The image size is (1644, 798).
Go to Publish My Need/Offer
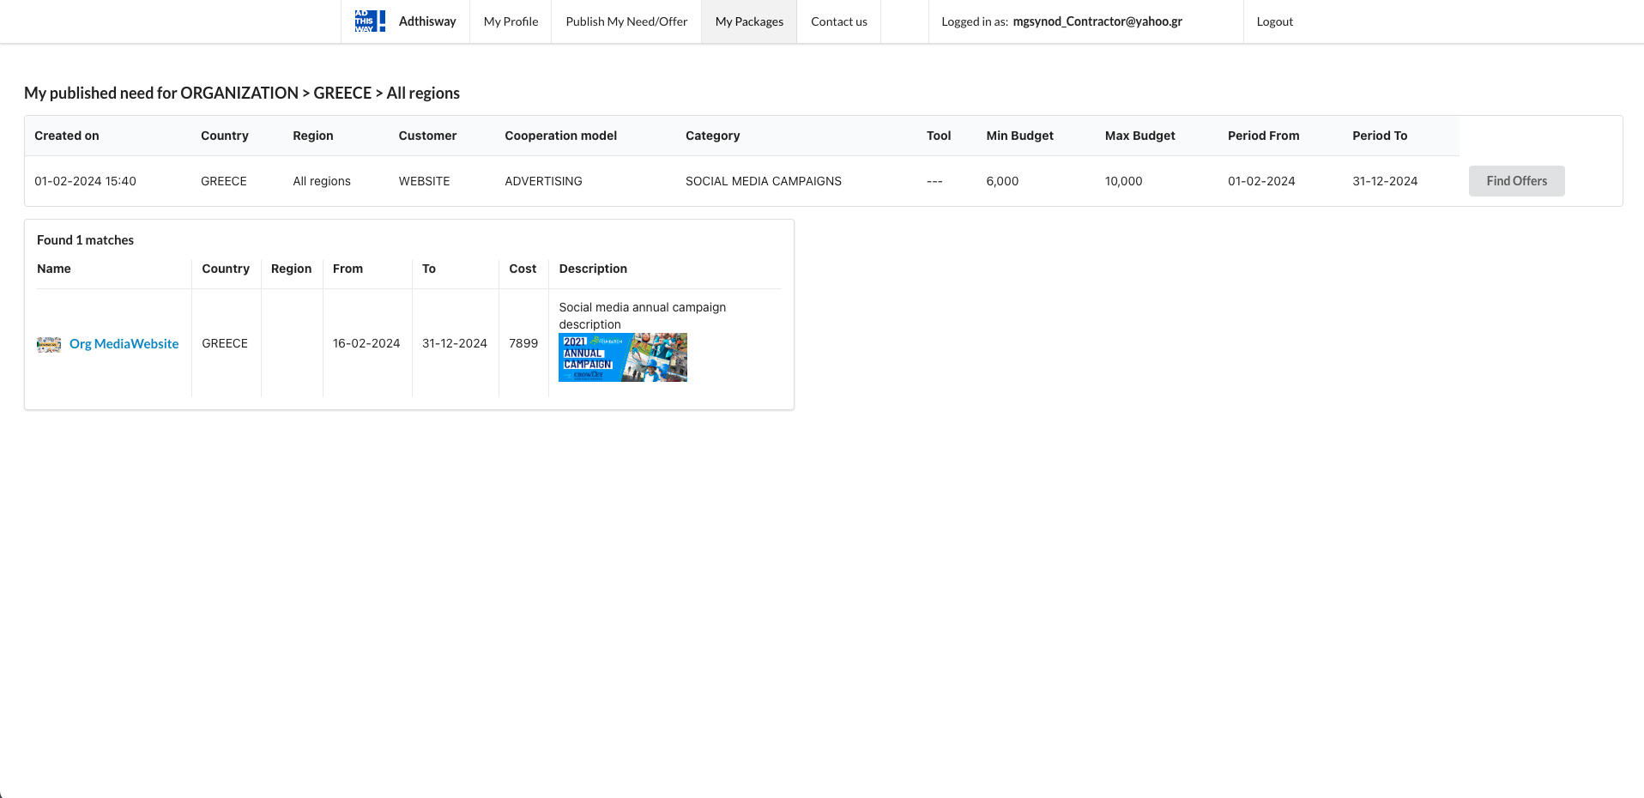pos(626,21)
